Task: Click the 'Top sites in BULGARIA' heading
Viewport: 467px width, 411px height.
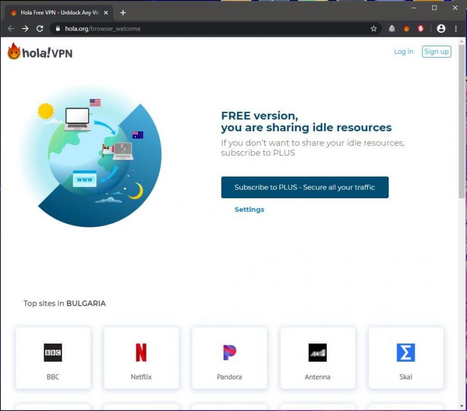Action: pyautogui.click(x=65, y=304)
